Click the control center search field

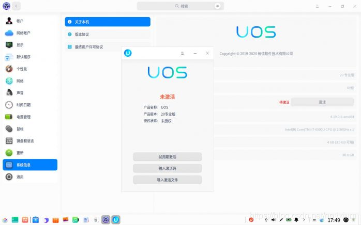point(180,6)
